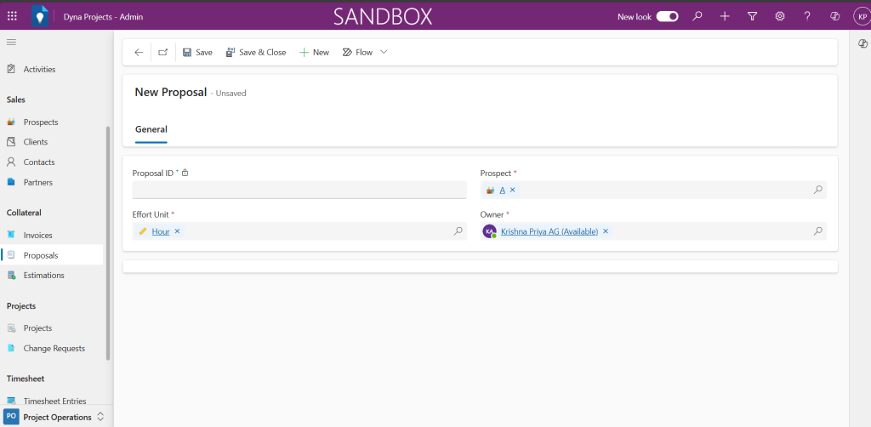871x427 pixels.
Task: Click the back arrow in command bar
Action: (139, 53)
